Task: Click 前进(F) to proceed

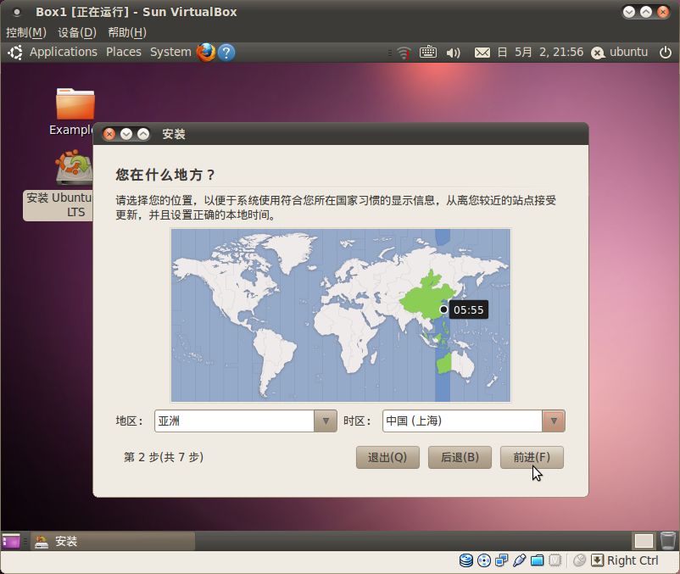Action: pyautogui.click(x=532, y=457)
